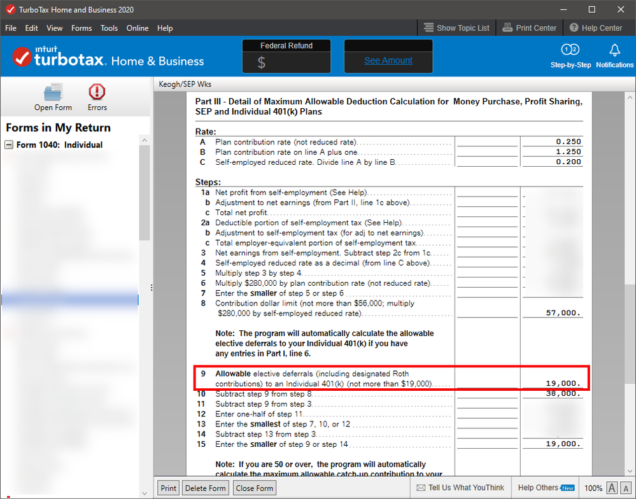Click 'Net profit from self-employment' line
This screenshot has width=636, height=499.
click(x=291, y=193)
